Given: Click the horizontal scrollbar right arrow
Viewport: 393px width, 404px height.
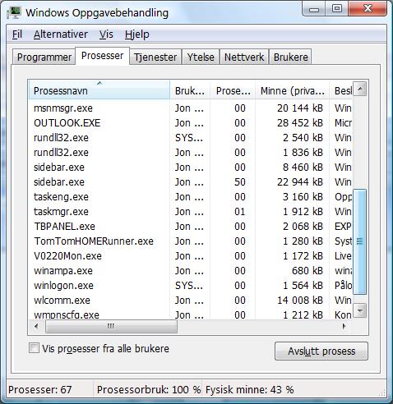Looking at the screenshot, I should coord(344,326).
